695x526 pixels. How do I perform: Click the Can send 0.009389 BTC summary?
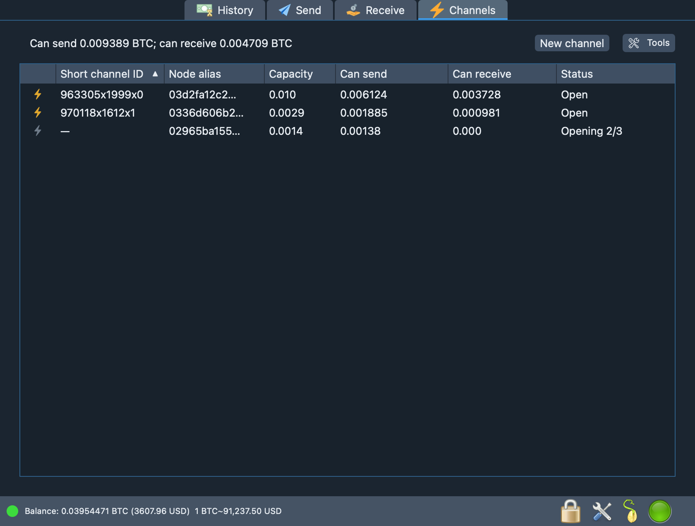pyautogui.click(x=161, y=43)
